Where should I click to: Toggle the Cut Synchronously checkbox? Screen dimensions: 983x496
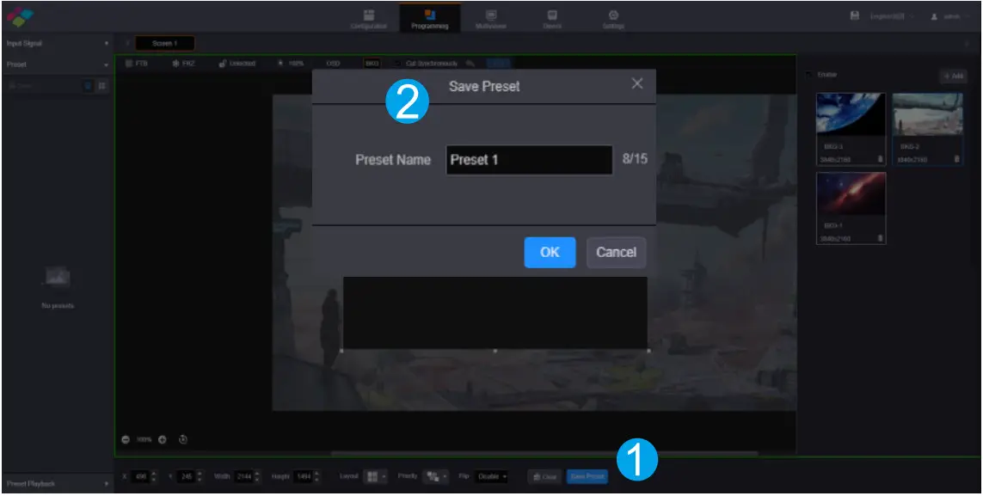[x=396, y=64]
